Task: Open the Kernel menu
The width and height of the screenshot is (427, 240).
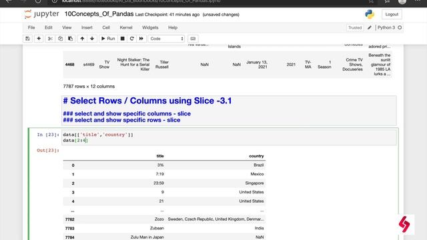Action: [126, 27]
